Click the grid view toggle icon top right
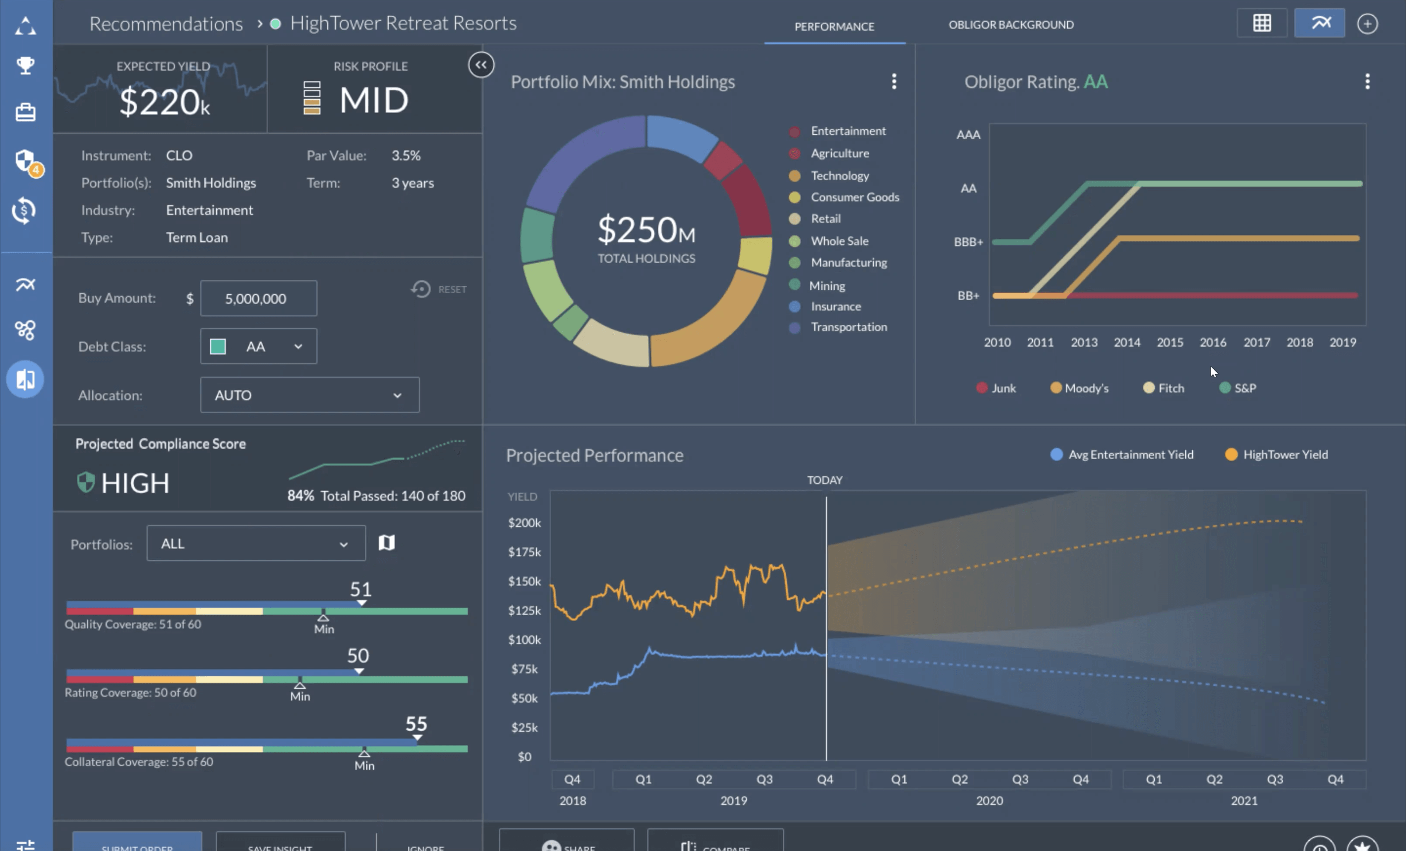The width and height of the screenshot is (1406, 851). coord(1262,22)
